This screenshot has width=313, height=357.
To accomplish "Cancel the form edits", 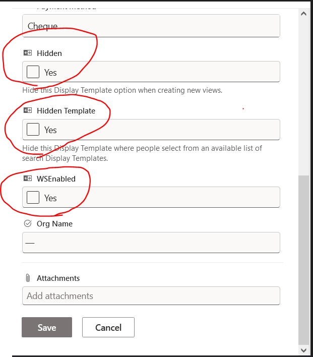I will click(x=108, y=327).
